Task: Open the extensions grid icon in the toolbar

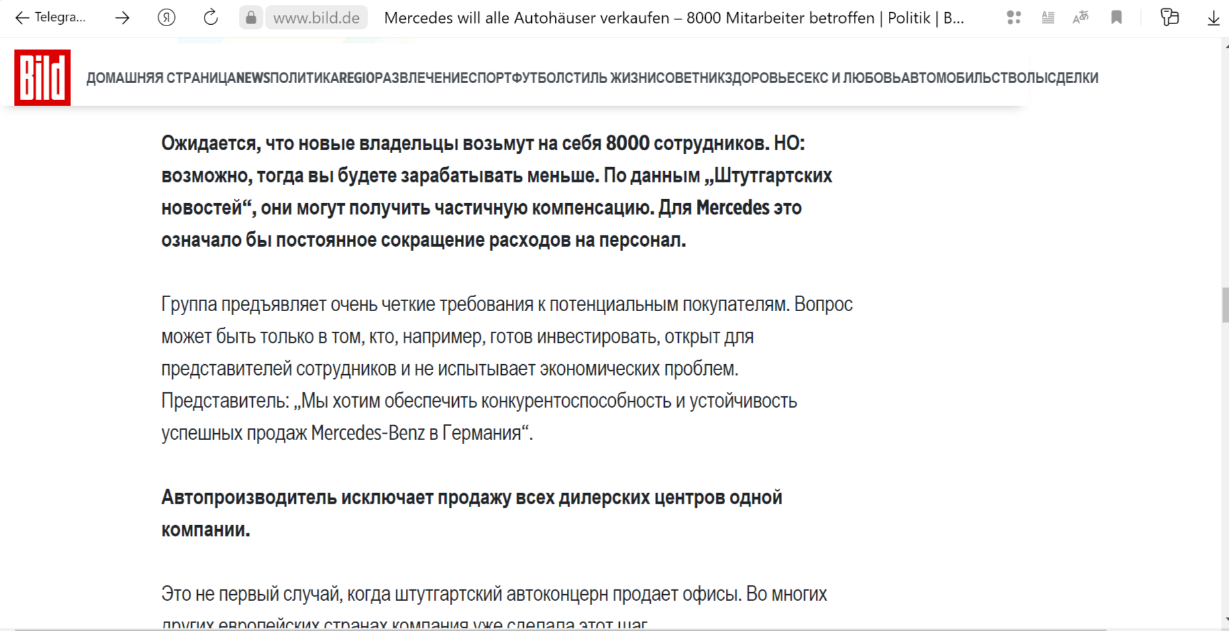Action: point(1014,17)
